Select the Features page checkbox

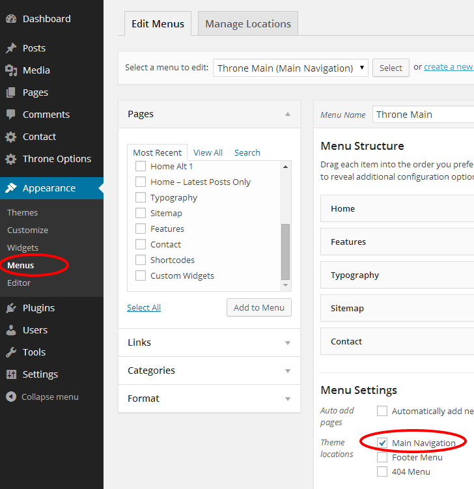coord(141,229)
